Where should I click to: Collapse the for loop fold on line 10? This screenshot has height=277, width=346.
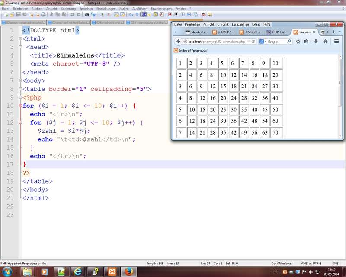pyautogui.click(x=20, y=106)
